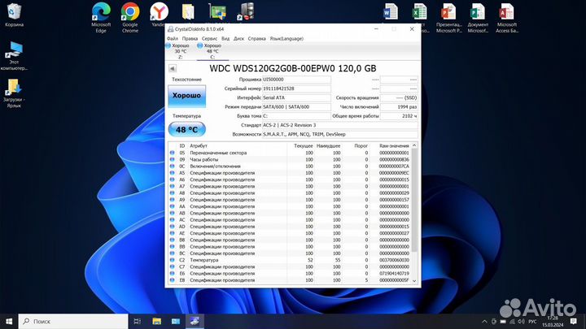
Task: Launch Google Chrome from the desktop
Action: [130, 18]
